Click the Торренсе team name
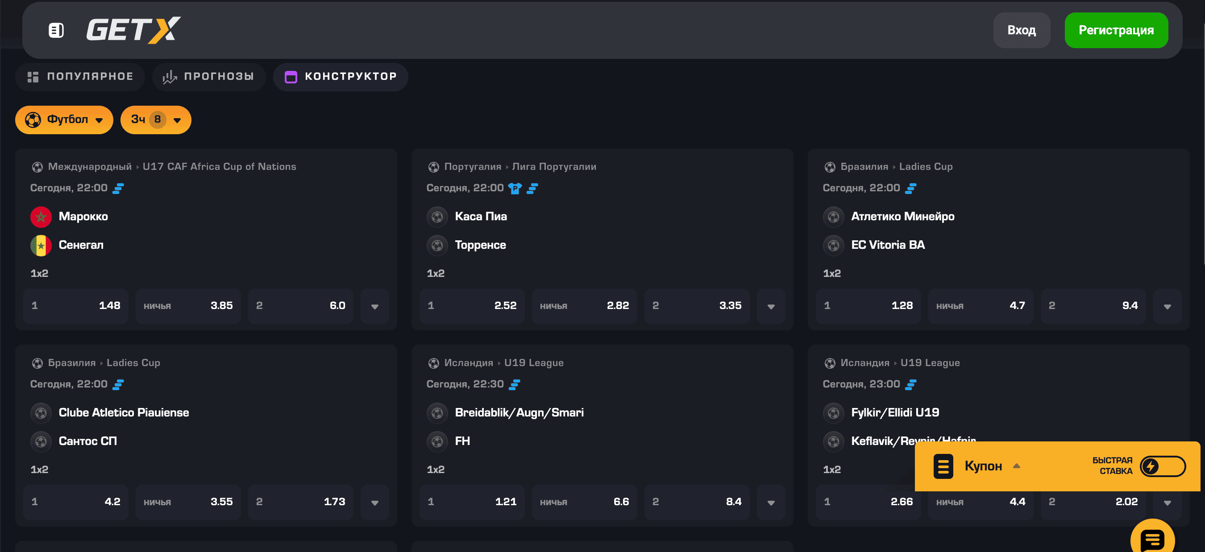This screenshot has width=1205, height=552. [x=480, y=245]
